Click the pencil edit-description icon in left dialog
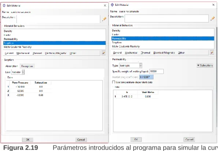 104,19
